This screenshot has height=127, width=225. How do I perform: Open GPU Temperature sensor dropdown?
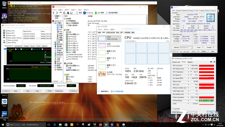(x=188, y=72)
